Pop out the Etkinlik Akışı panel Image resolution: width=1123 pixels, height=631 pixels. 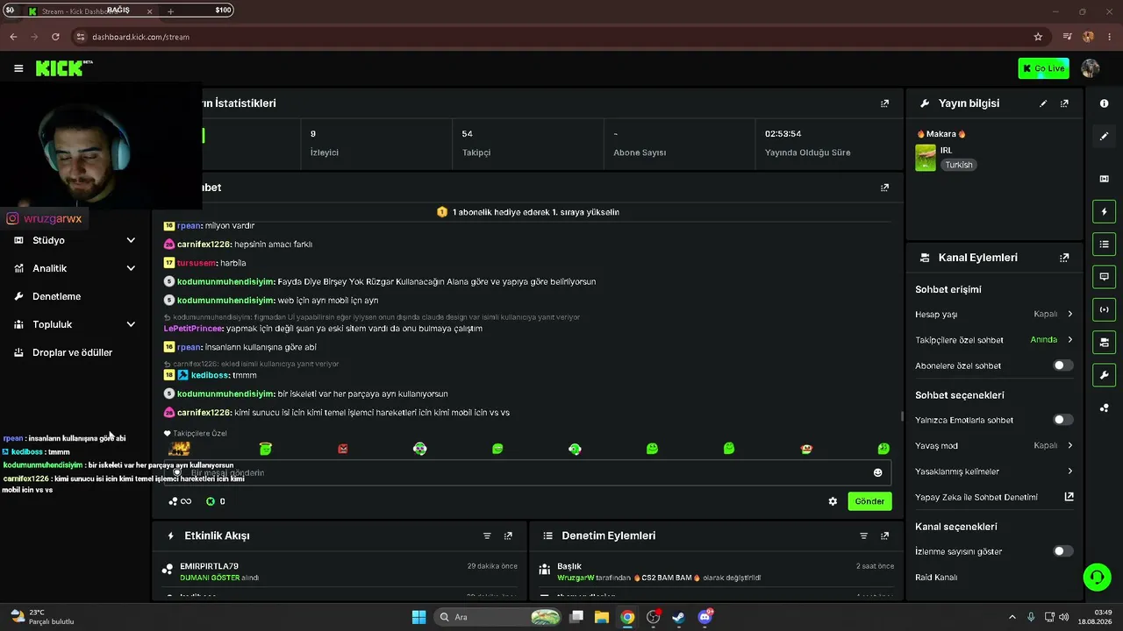tap(508, 535)
